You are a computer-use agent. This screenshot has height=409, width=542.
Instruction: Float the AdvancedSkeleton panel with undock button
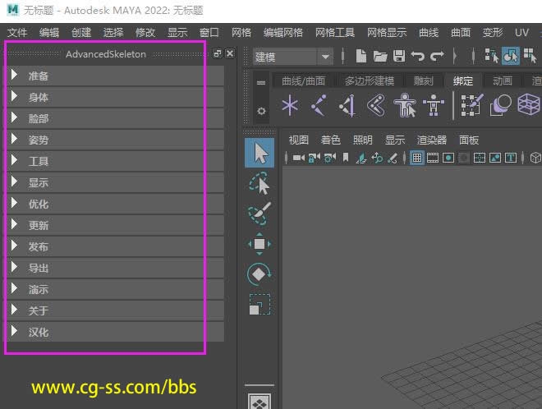pyautogui.click(x=217, y=53)
